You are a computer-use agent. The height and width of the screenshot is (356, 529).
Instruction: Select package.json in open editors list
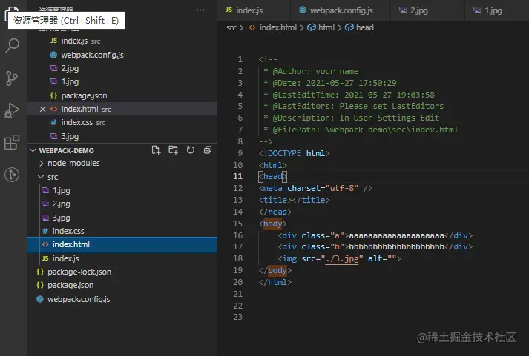click(122, 95)
